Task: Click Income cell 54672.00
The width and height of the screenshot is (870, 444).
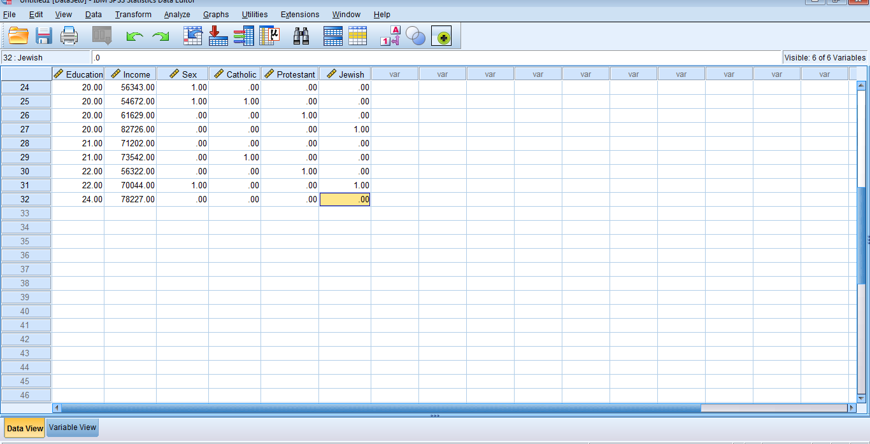Action: [x=130, y=101]
